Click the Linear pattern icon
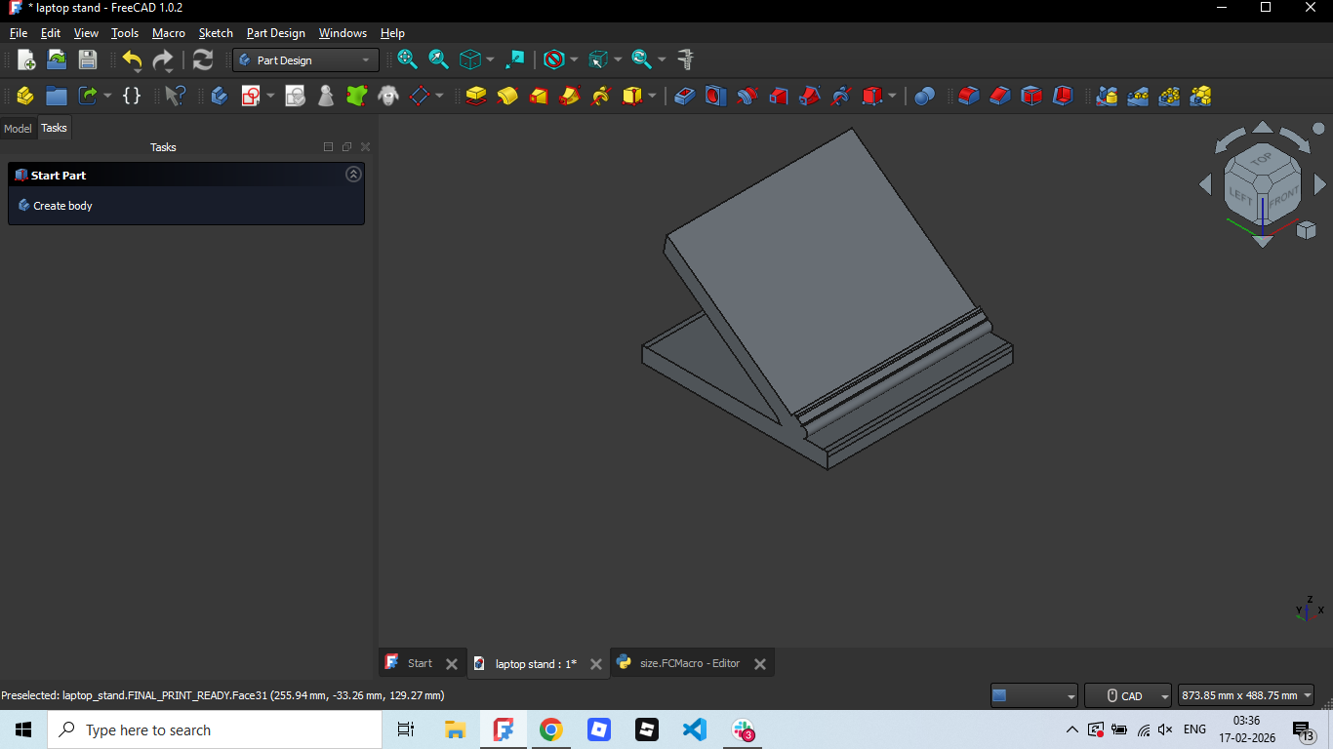 coord(1138,96)
